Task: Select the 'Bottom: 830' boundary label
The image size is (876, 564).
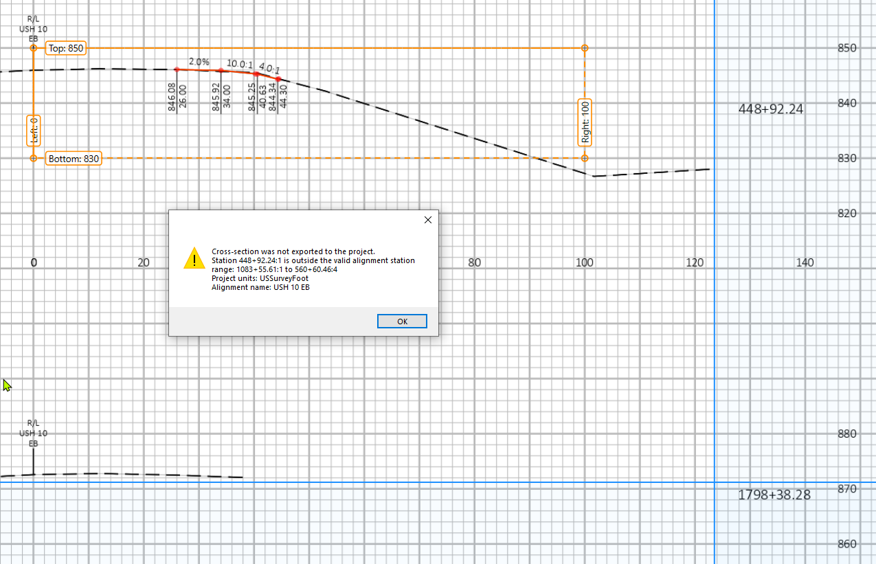Action: point(74,159)
